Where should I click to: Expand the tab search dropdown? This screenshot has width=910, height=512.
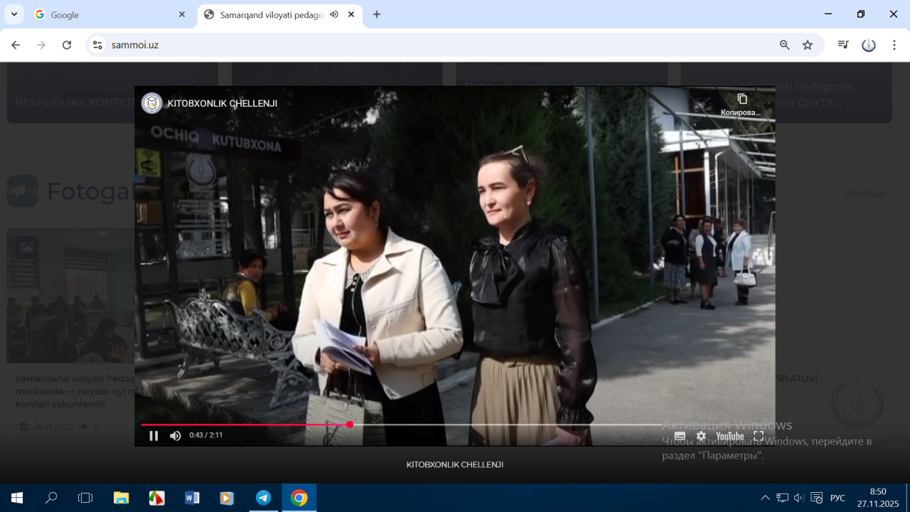click(x=14, y=14)
